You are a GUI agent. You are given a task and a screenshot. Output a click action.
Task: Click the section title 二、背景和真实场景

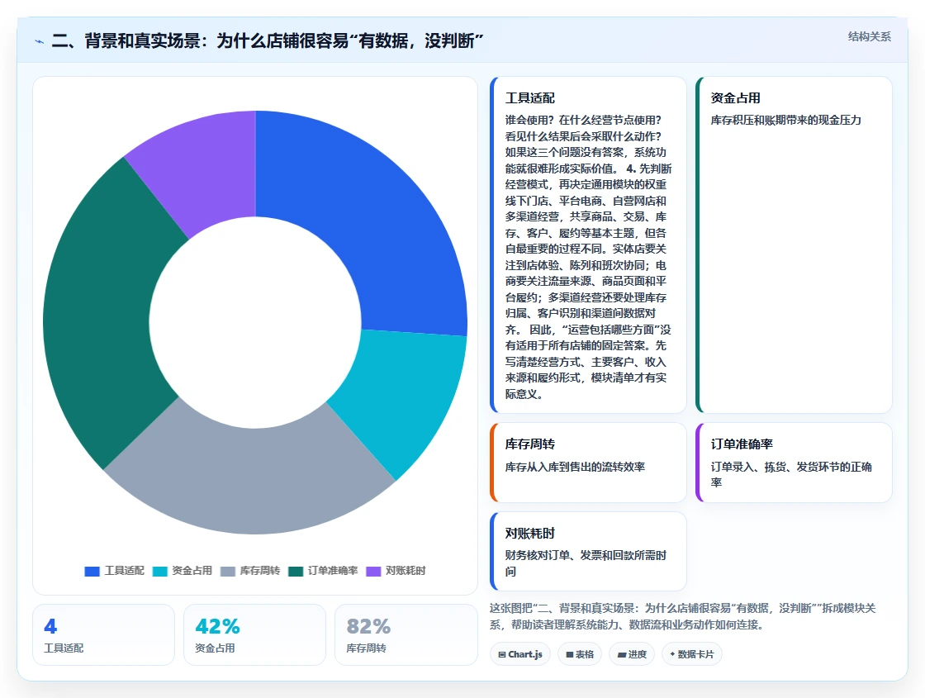click(268, 40)
